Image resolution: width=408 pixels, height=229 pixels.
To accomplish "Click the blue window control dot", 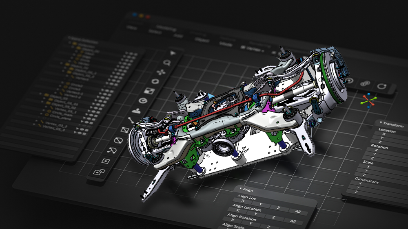I will pyautogui.click(x=135, y=15).
